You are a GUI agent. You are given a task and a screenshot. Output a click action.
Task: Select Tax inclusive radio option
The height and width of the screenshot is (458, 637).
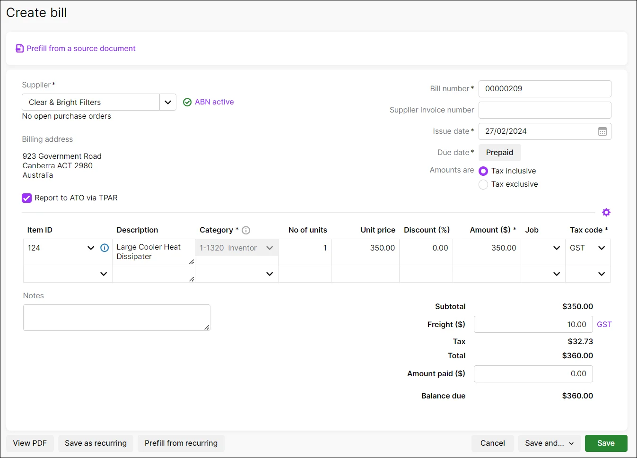(x=483, y=171)
